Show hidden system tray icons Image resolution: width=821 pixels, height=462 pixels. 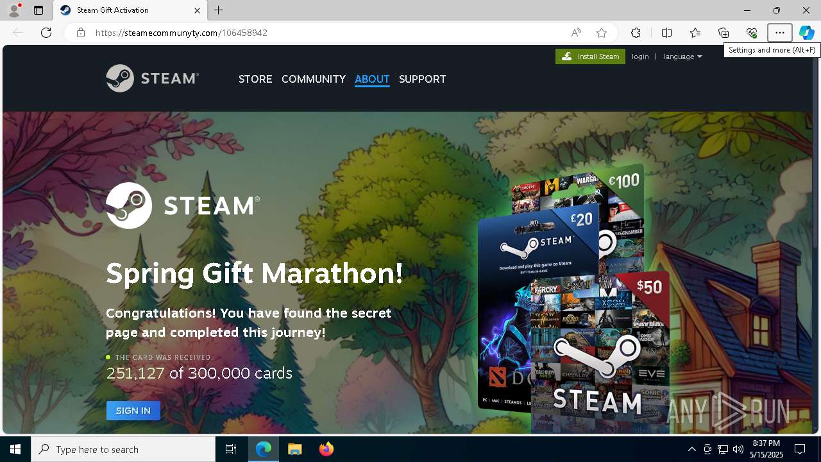pos(692,449)
